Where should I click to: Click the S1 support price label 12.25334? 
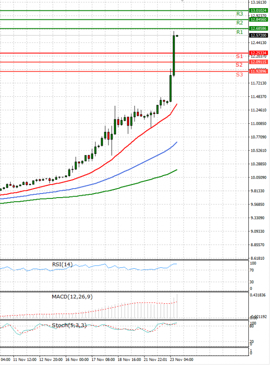click(x=258, y=53)
